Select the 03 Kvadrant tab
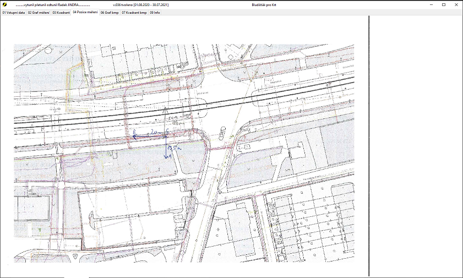Image resolution: width=463 pixels, height=278 pixels. pyautogui.click(x=61, y=12)
